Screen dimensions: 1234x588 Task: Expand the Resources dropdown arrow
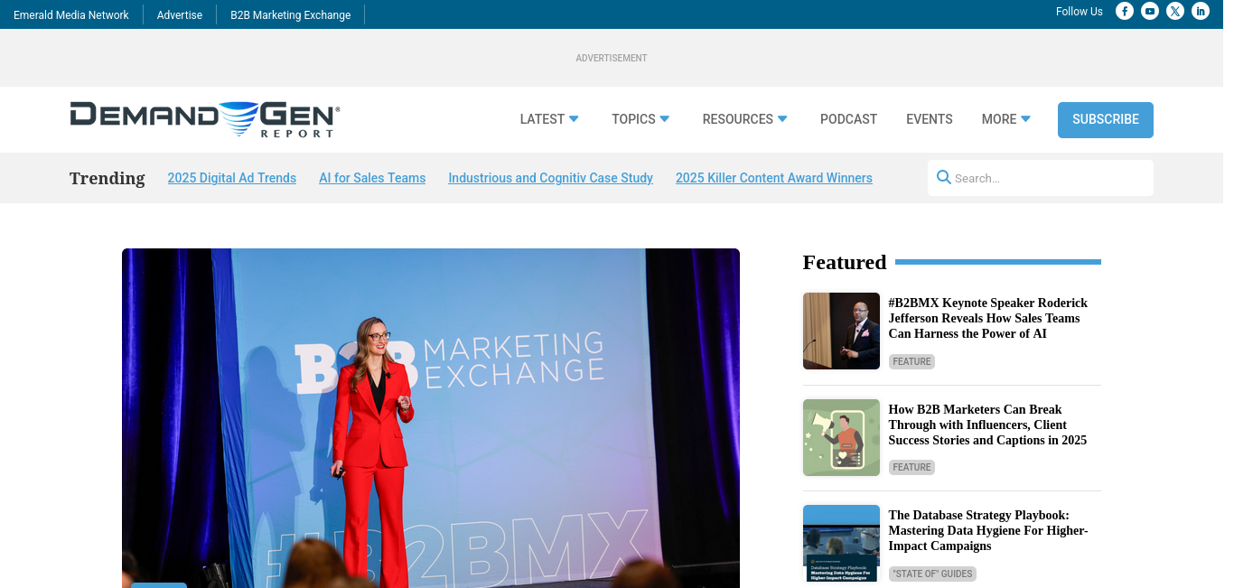click(782, 119)
